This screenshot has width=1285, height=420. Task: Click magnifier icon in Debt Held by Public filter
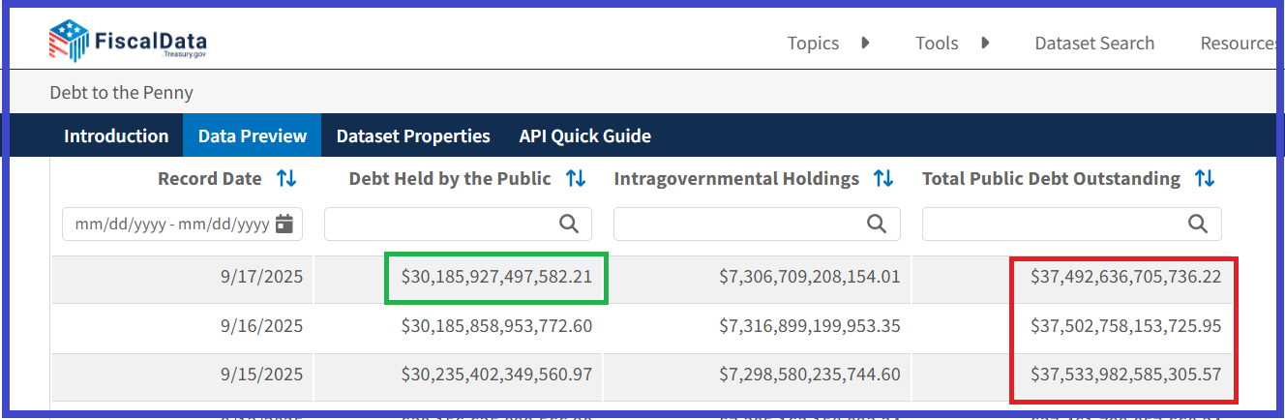click(x=570, y=225)
